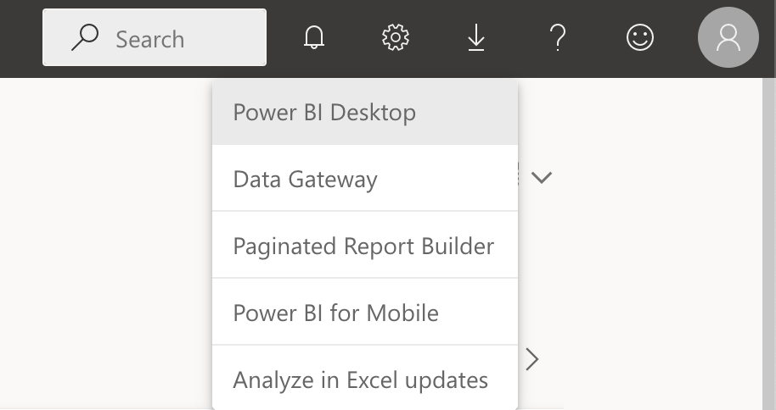Choose Power BI for Mobile
The width and height of the screenshot is (776, 410).
[365, 313]
